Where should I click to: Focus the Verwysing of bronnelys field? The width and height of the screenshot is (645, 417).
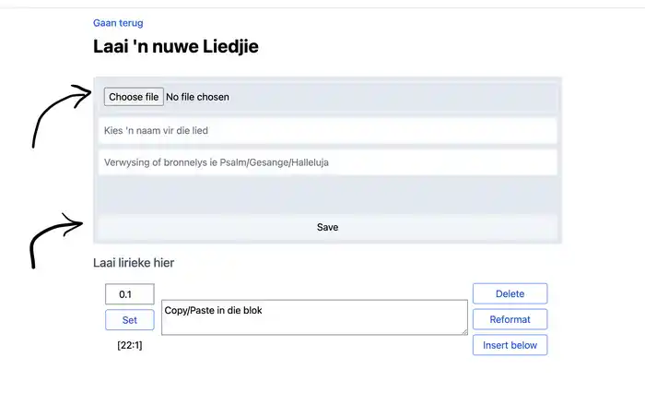[327, 162]
